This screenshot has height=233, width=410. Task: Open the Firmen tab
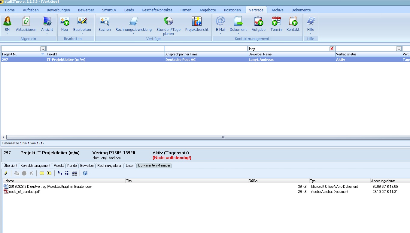[186, 10]
